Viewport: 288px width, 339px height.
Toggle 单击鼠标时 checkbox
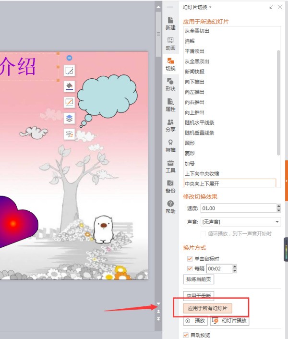190,259
